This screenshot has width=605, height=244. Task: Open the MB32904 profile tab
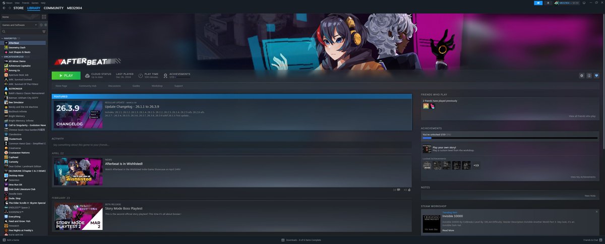(74, 8)
